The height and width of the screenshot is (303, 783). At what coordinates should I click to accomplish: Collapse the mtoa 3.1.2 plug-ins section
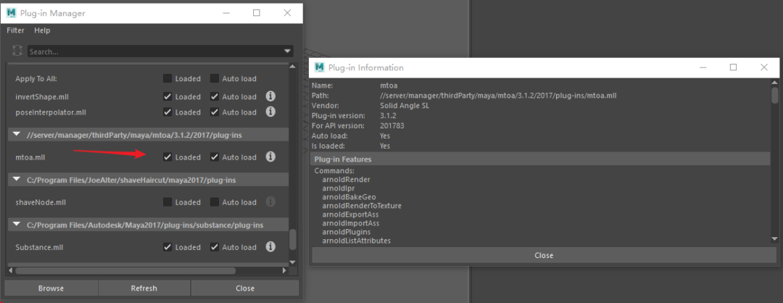click(x=17, y=134)
